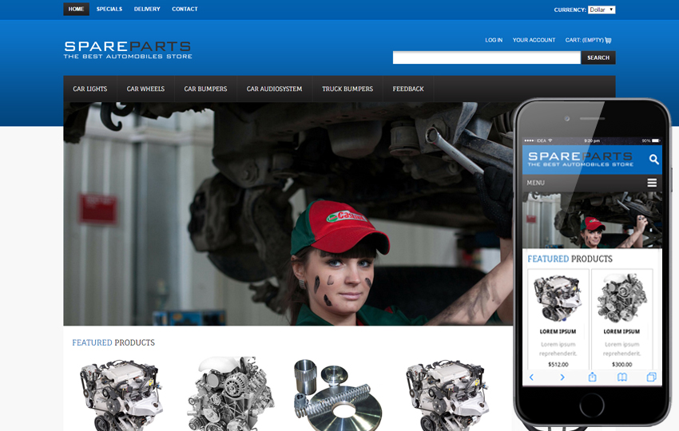
Task: Open the Car Wheels menu item
Action: [x=145, y=89]
